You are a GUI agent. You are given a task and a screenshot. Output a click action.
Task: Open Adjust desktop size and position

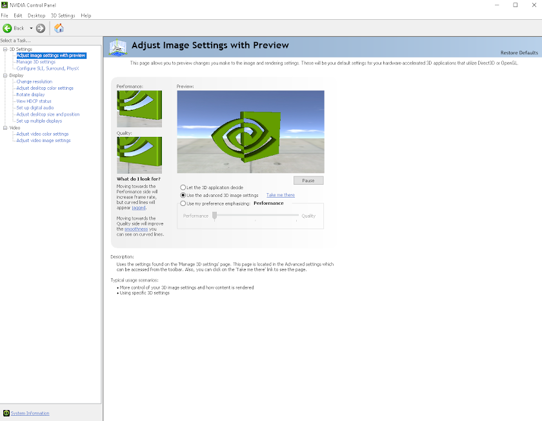48,114
